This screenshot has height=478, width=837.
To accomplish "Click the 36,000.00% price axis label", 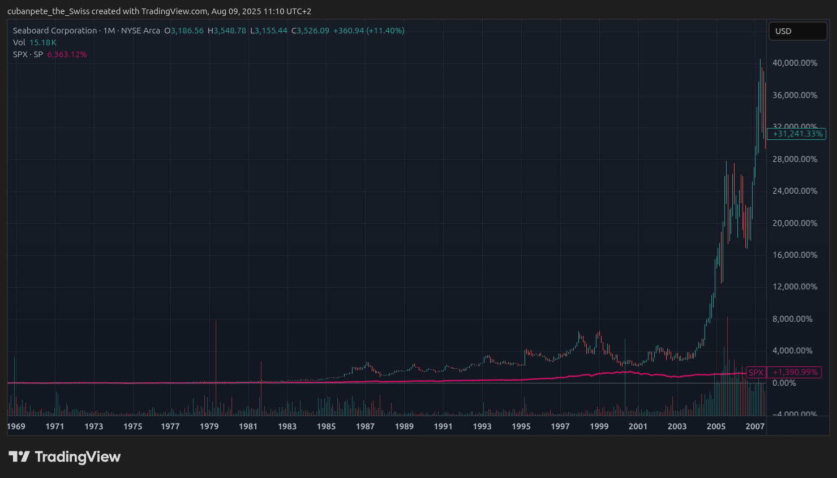I will 795,95.
